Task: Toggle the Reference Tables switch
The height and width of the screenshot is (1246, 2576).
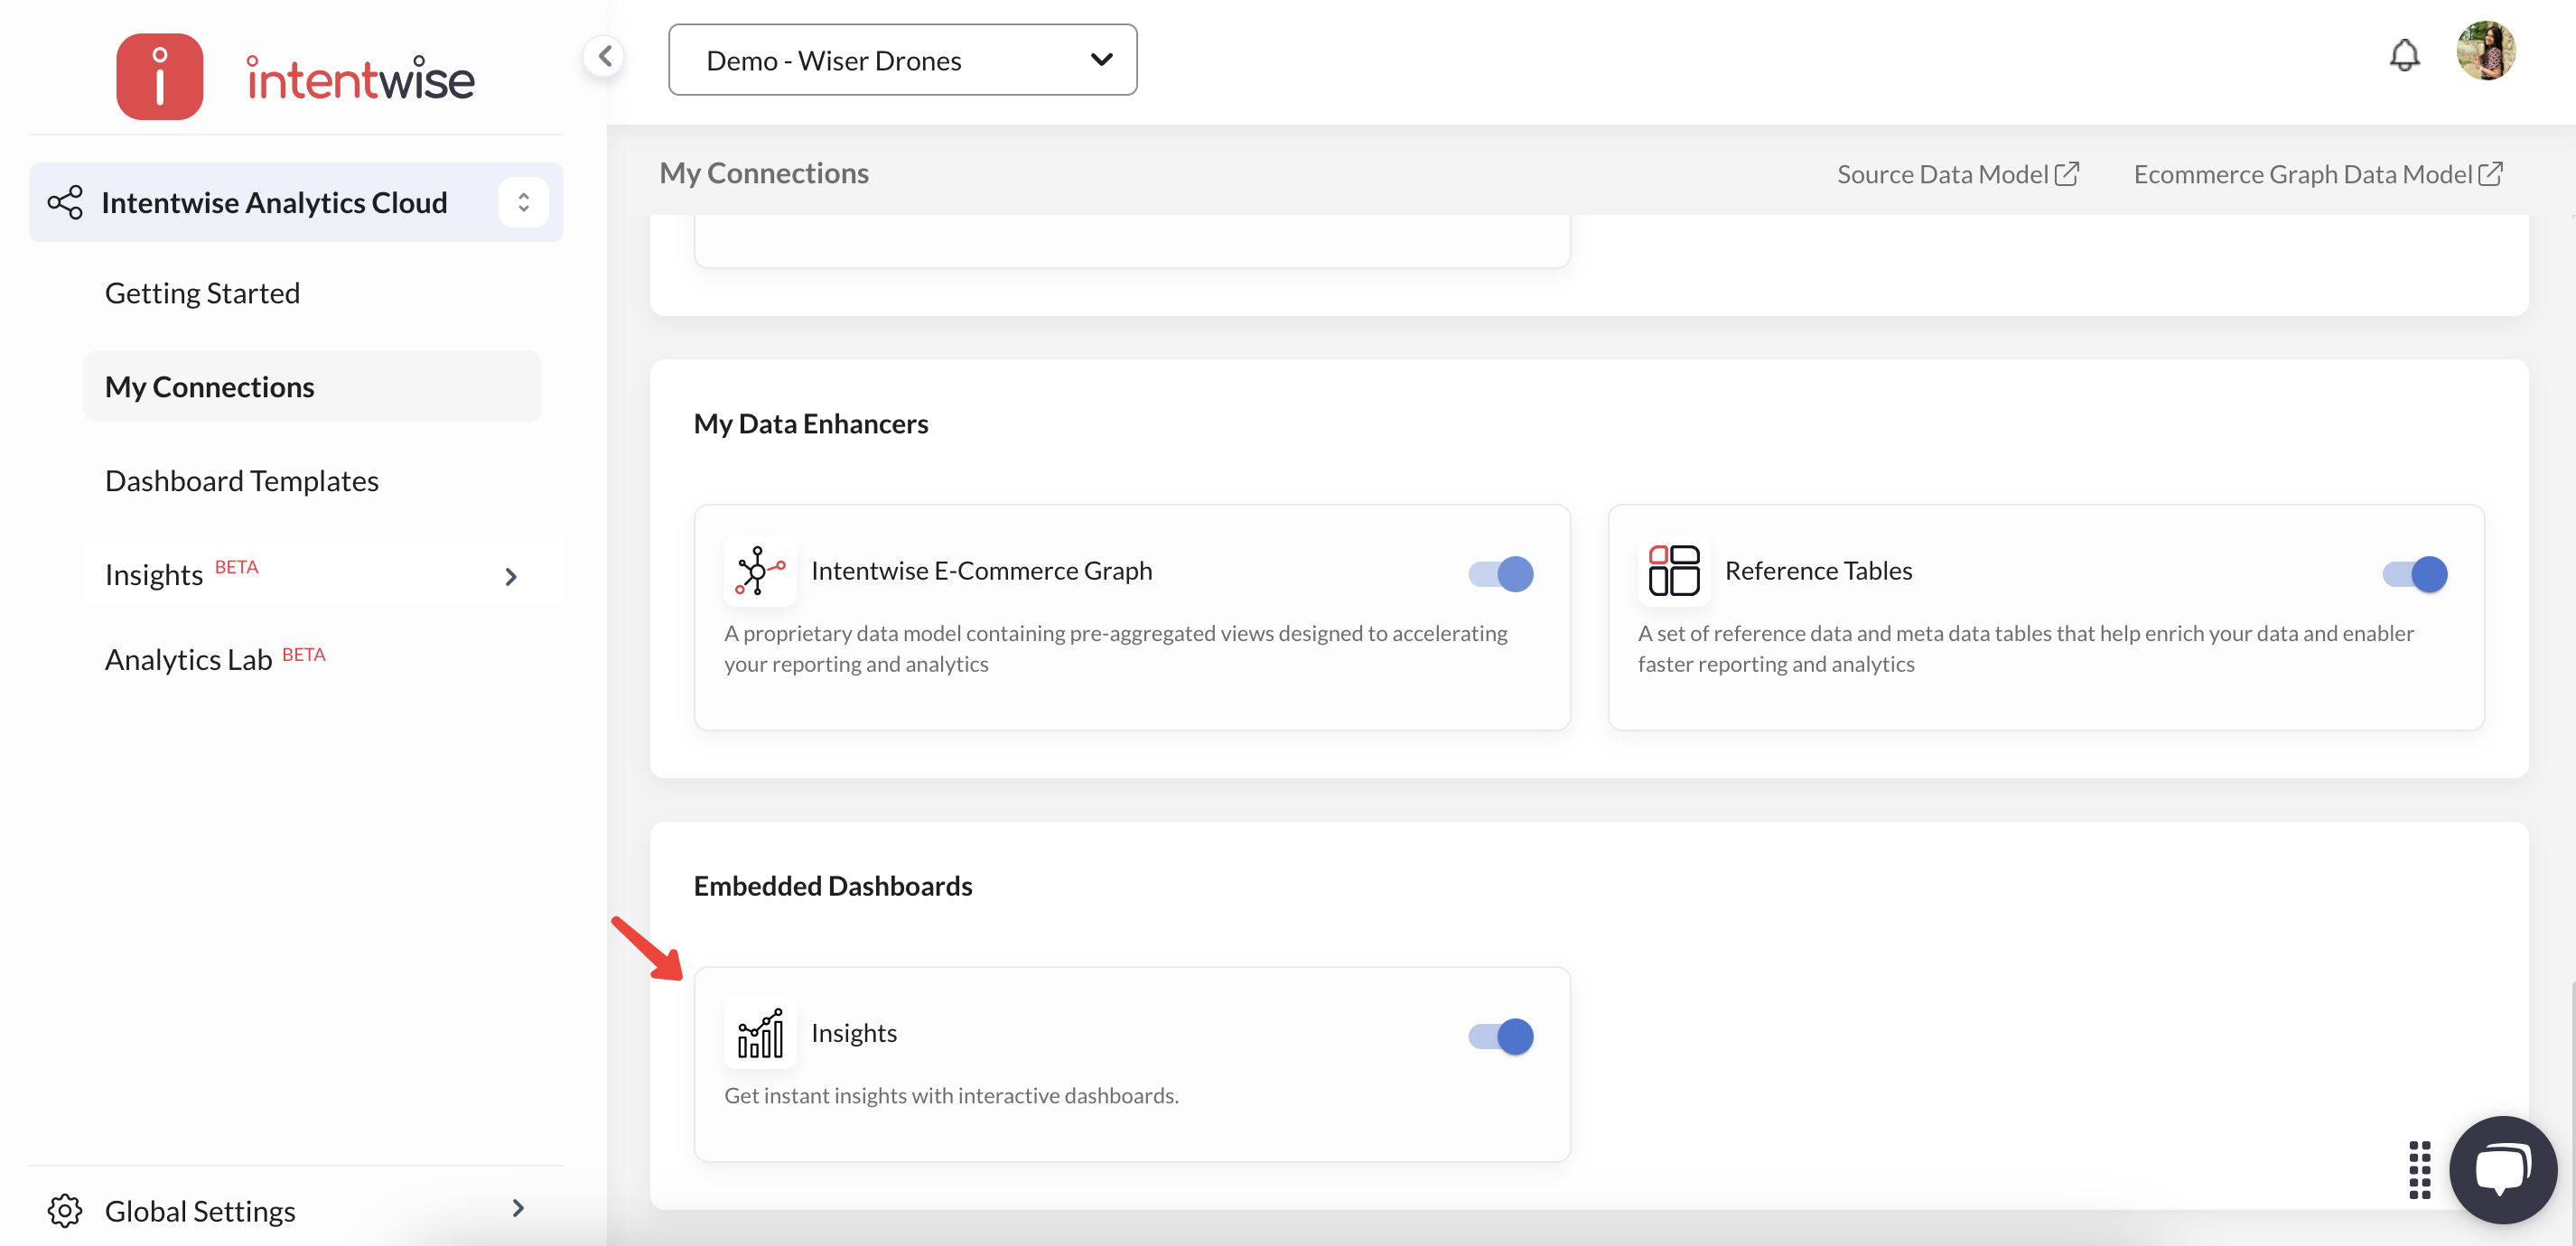Action: click(2414, 573)
